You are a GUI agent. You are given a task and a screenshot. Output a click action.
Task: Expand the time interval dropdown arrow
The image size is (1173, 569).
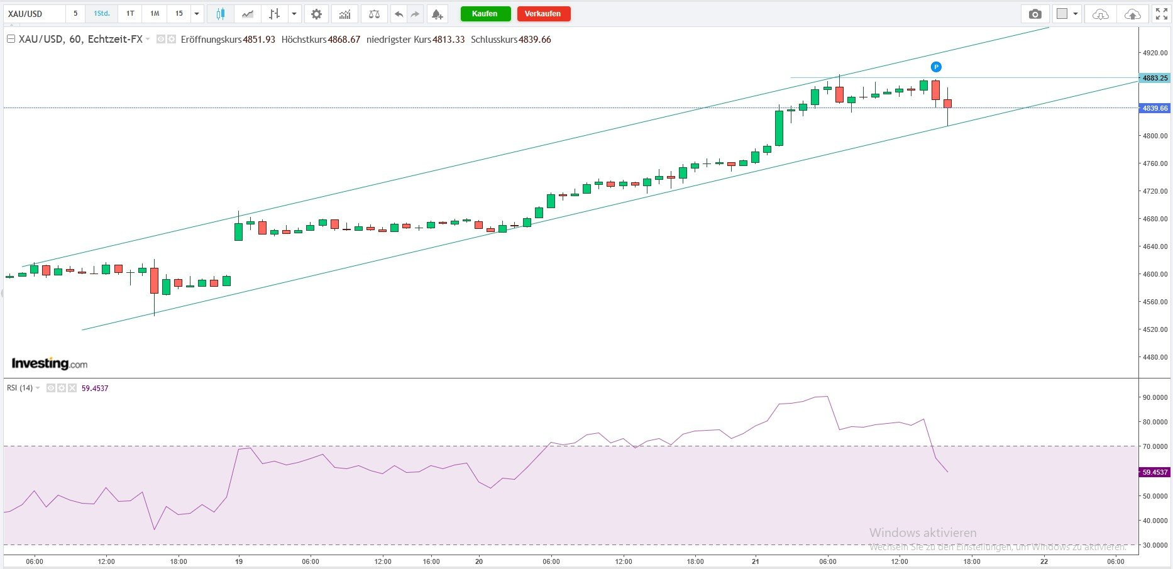(197, 14)
